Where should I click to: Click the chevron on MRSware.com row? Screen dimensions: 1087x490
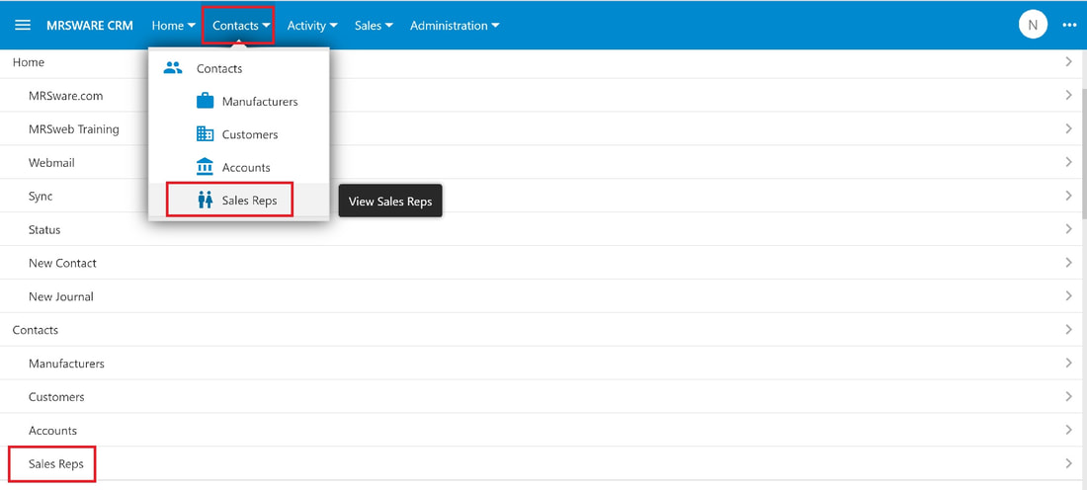[x=1068, y=95]
